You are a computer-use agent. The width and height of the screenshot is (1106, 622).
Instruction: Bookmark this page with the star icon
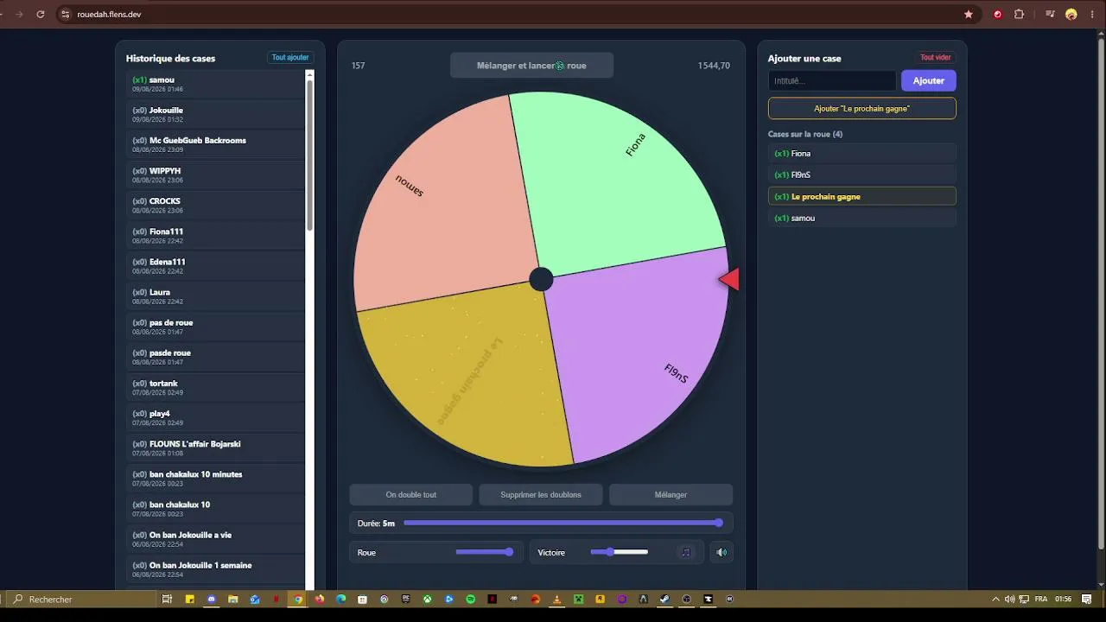coord(969,14)
